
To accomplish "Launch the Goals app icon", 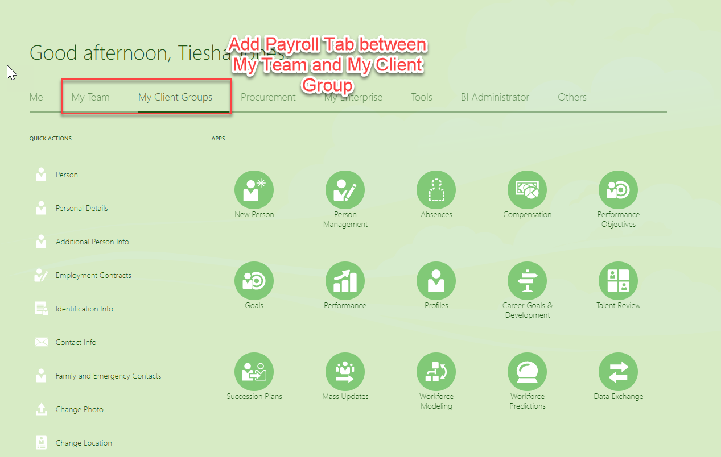I will [254, 281].
